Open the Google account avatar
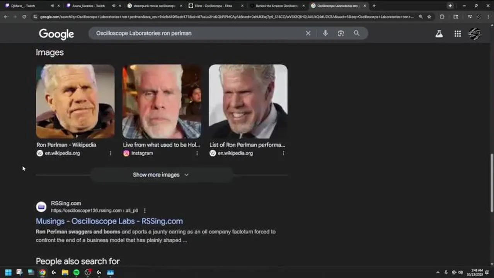Image resolution: width=494 pixels, height=278 pixels. pos(475,34)
